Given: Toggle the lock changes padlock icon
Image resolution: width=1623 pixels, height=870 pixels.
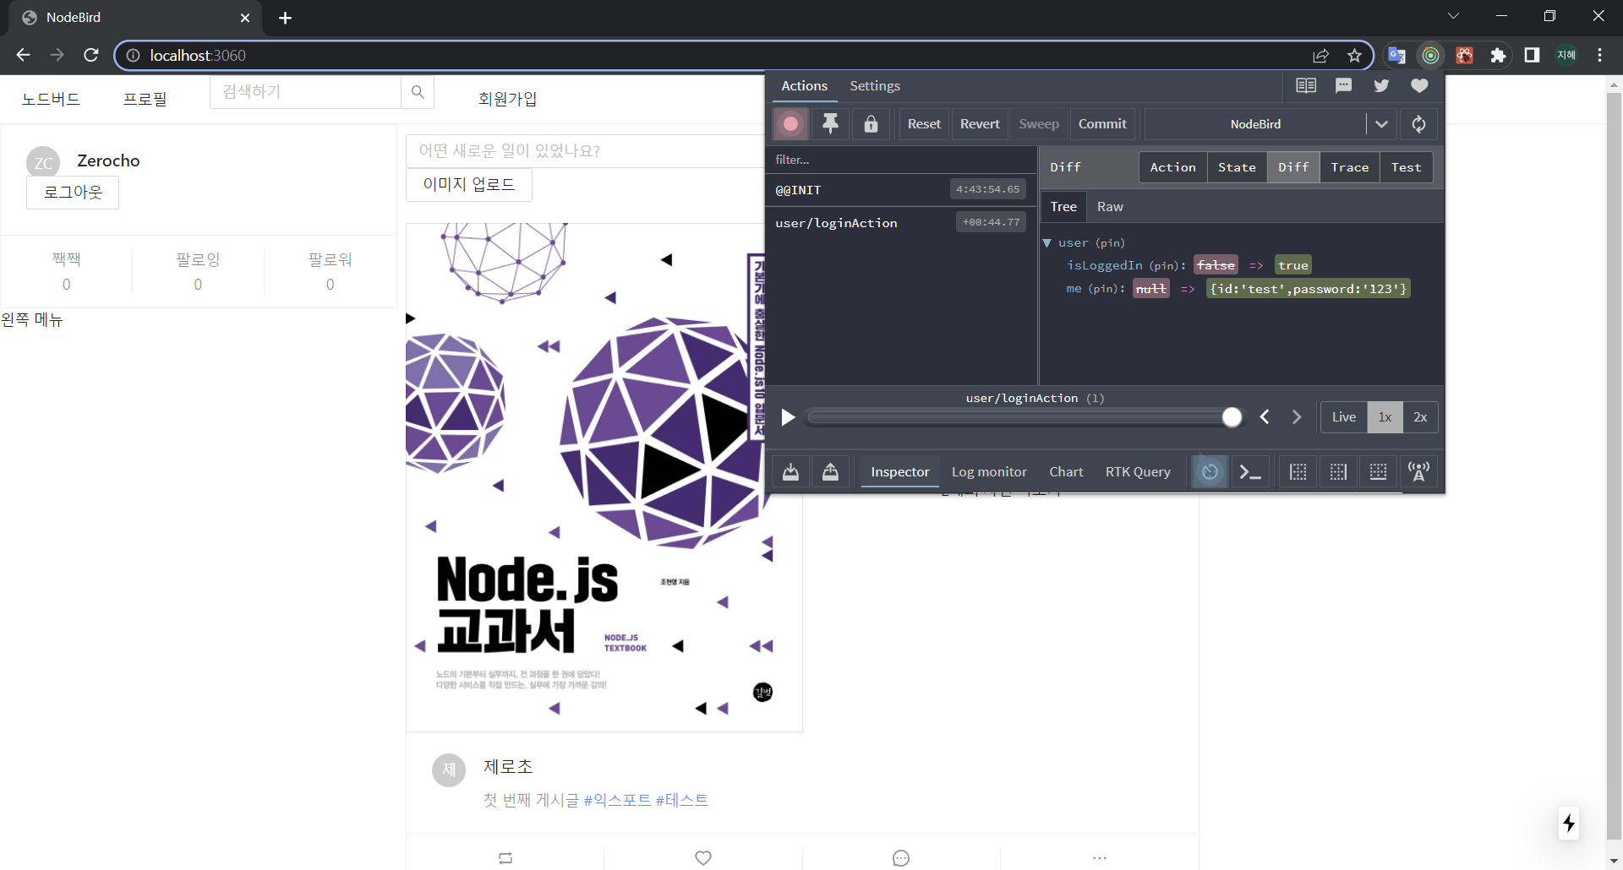Looking at the screenshot, I should point(871,124).
